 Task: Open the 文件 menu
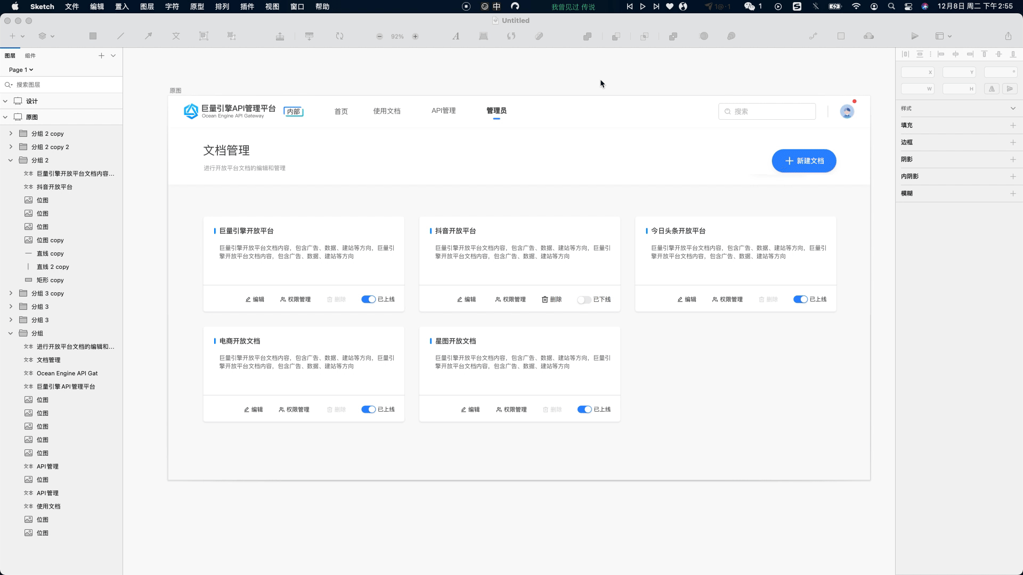point(71,6)
